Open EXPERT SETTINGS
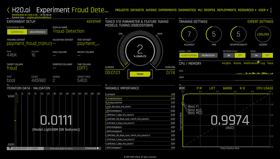This screenshot has height=159, width=280. tap(260, 21)
